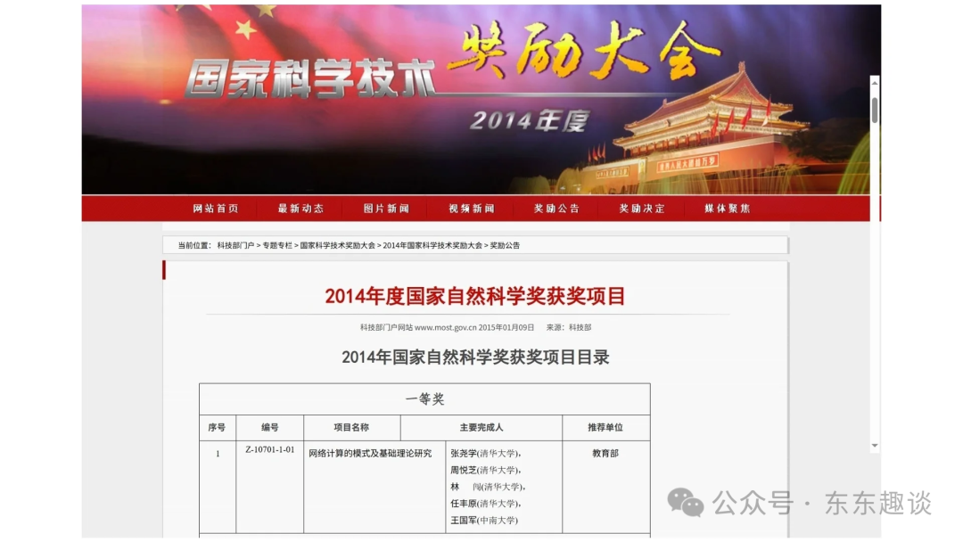Open 图片新闻 in the red navigation bar
The image size is (963, 542).
click(x=386, y=209)
